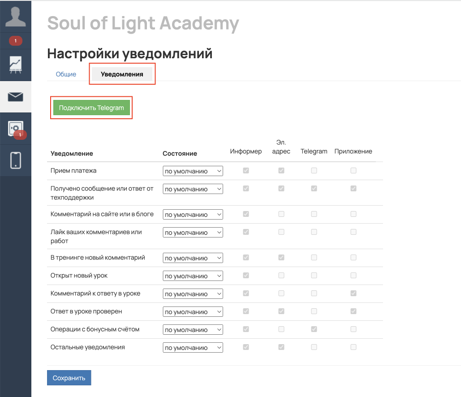461x397 pixels.
Task: Open the mobile phone sidebar icon
Action: tap(16, 160)
